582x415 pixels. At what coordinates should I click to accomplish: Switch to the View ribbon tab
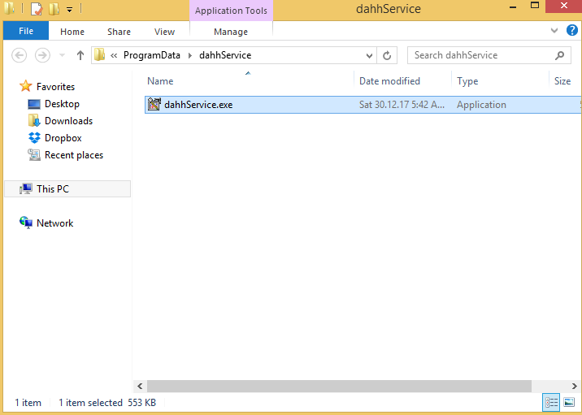pyautogui.click(x=164, y=32)
